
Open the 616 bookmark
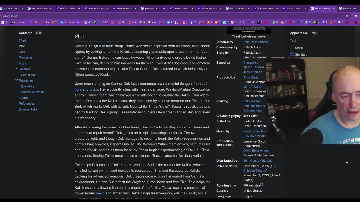(x=132, y=22)
